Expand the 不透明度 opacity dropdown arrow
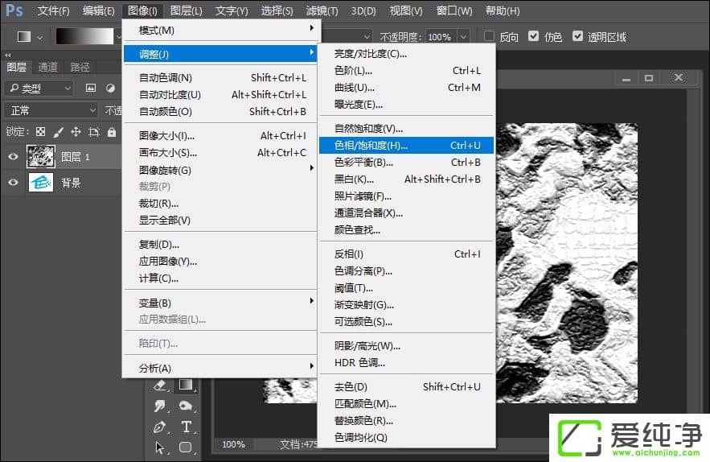 click(x=463, y=37)
